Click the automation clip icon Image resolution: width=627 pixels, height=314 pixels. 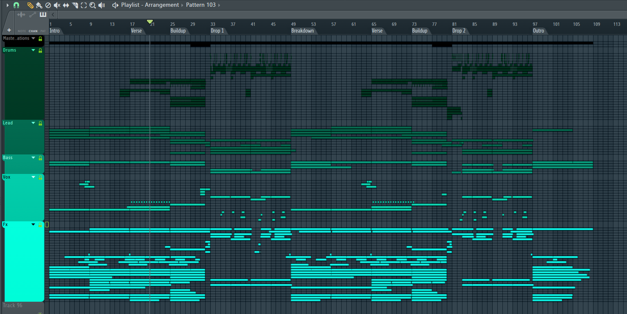click(32, 15)
